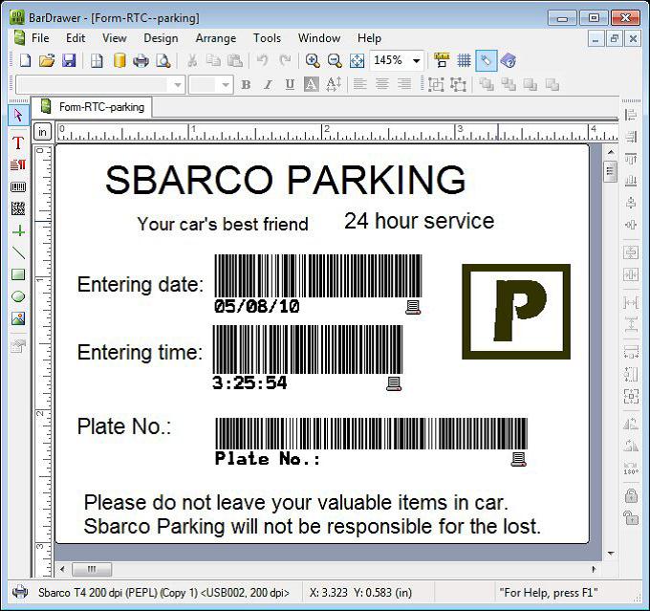Select the 2D barcode tool

(x=17, y=208)
